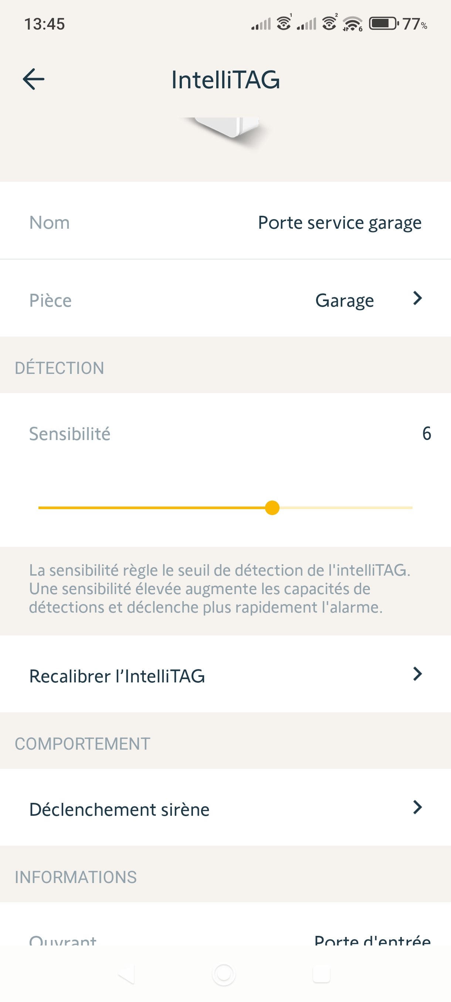
Task: Open the Recalibrer l'IntelliTAG entry
Action: click(x=117, y=676)
